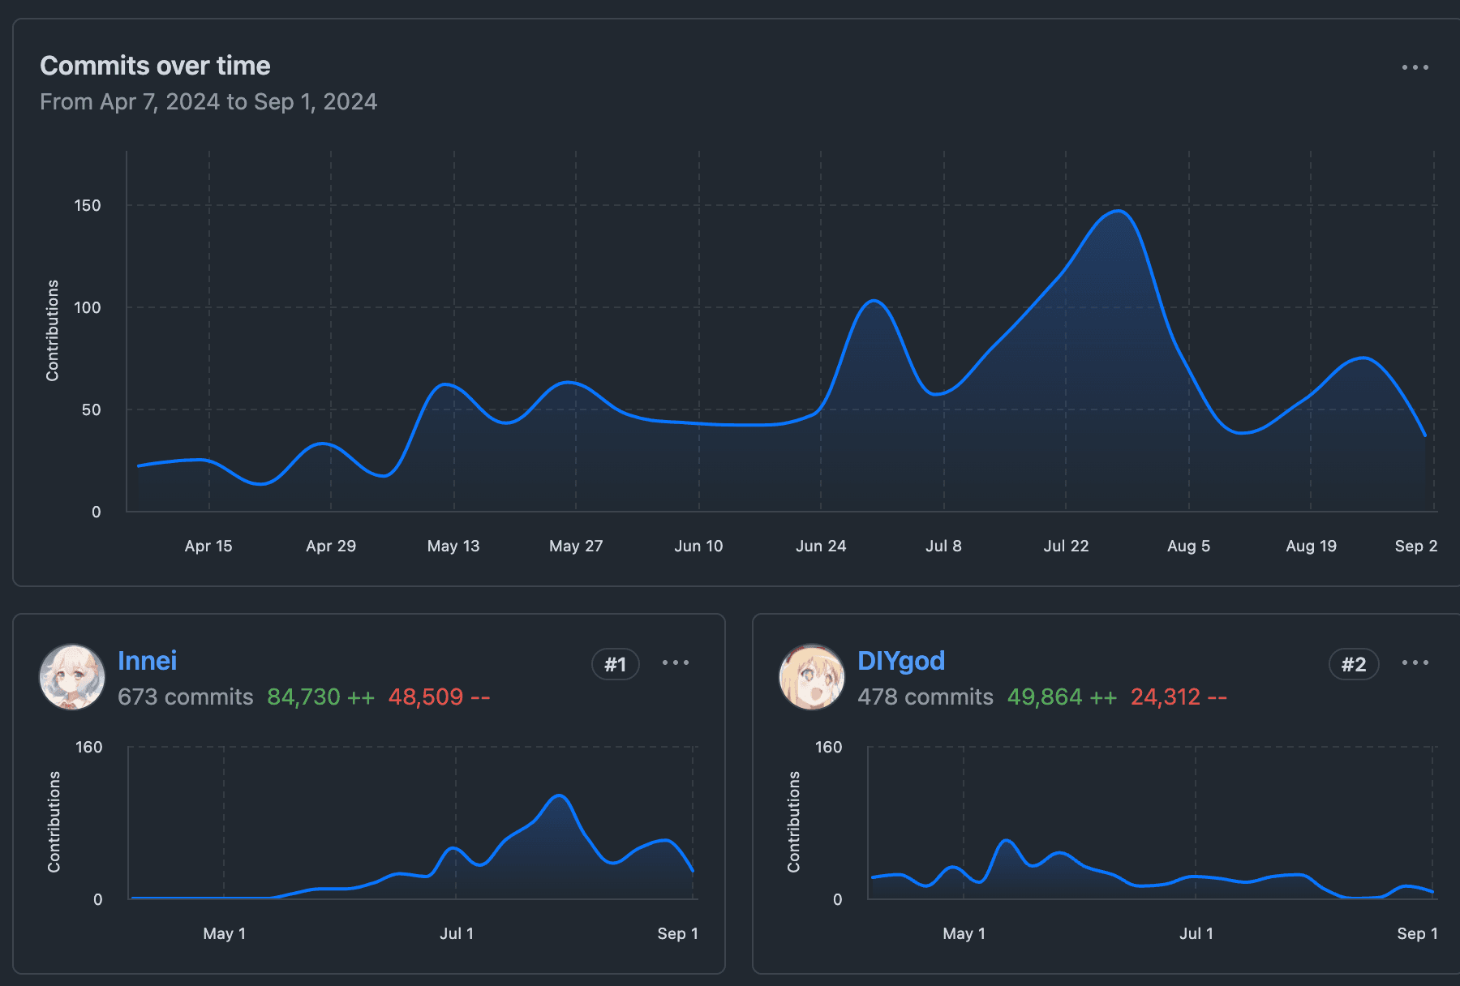This screenshot has height=986, width=1460.
Task: Click the Jul 22 axis label
Action: 1066,546
